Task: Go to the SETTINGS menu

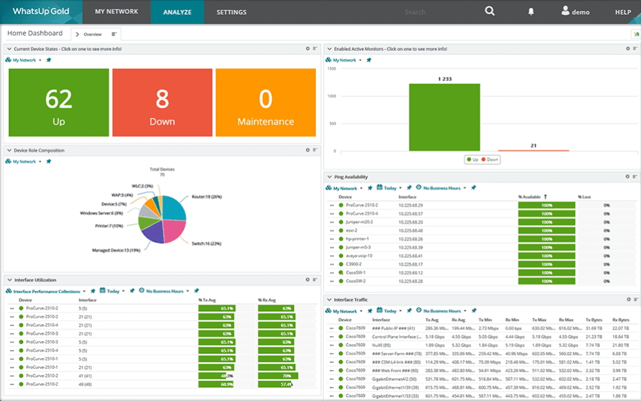Action: [231, 12]
